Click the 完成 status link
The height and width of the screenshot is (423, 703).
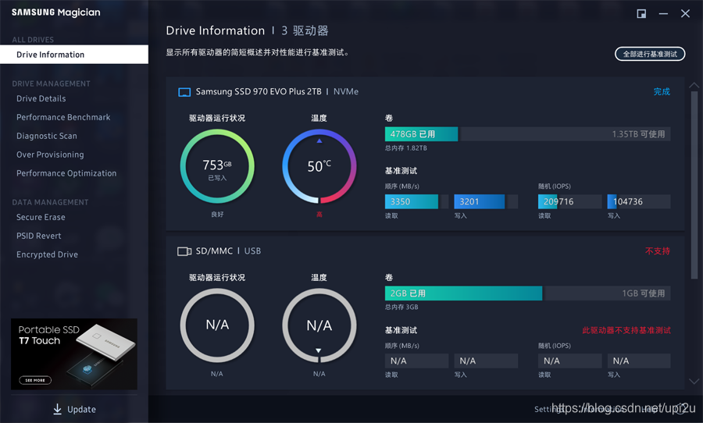click(x=662, y=91)
